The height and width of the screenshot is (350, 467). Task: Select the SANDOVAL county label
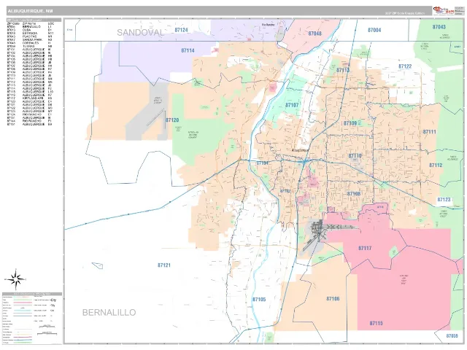(140, 32)
